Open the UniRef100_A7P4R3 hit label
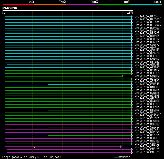Screen dimensions: 164x159 click(x=147, y=28)
